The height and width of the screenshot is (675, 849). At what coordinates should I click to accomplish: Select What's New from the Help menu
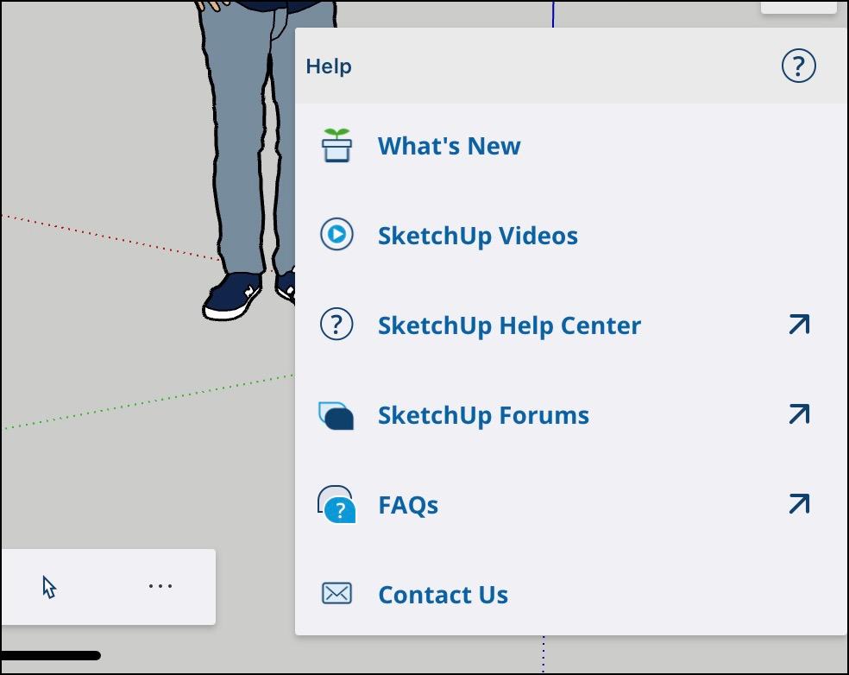click(449, 145)
